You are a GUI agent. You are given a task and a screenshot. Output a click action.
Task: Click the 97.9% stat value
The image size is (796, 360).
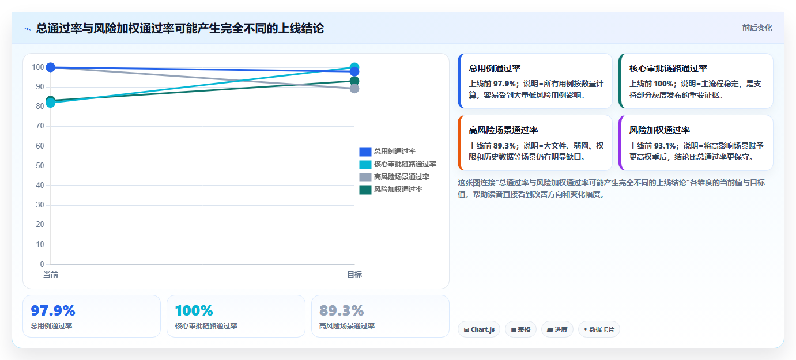tap(53, 311)
